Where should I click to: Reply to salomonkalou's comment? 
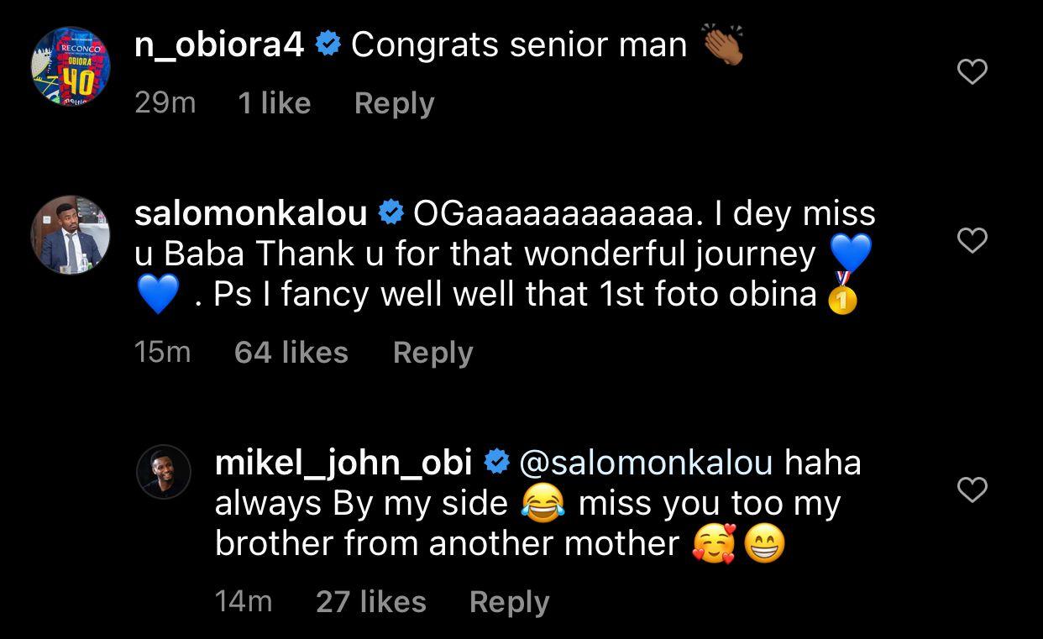tap(432, 353)
